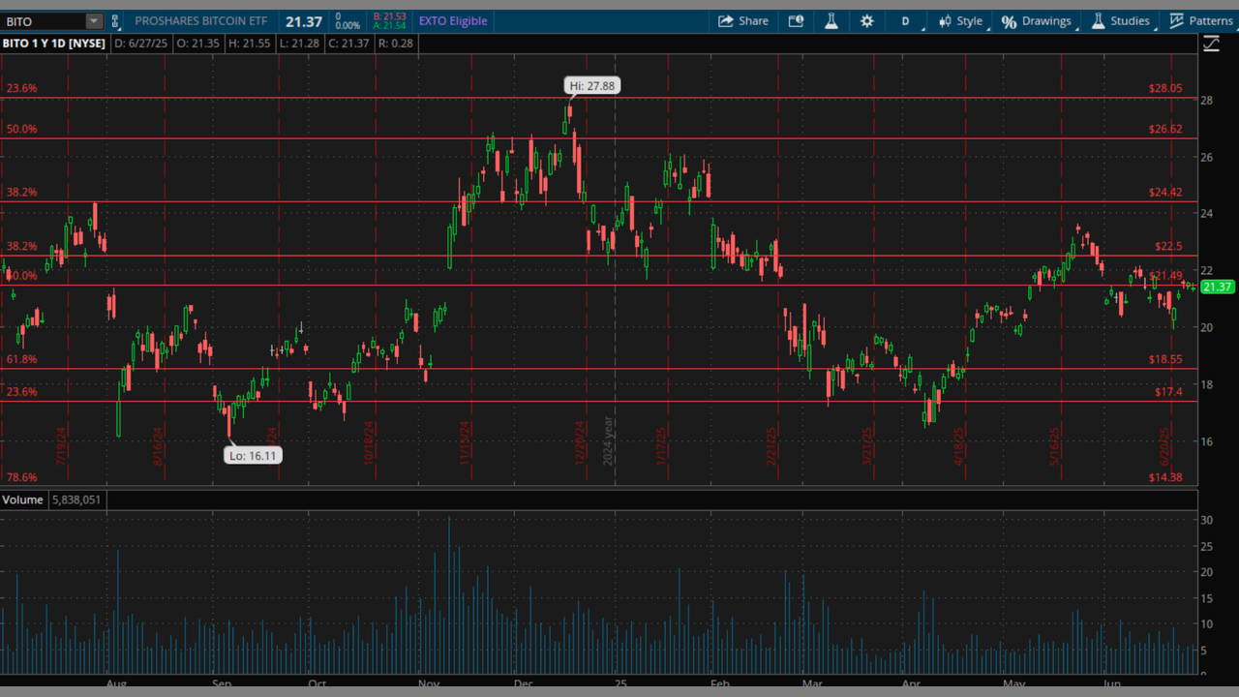Viewport: 1239px width, 697px height.
Task: Click the 2024 year timeline marker
Action: 609,441
